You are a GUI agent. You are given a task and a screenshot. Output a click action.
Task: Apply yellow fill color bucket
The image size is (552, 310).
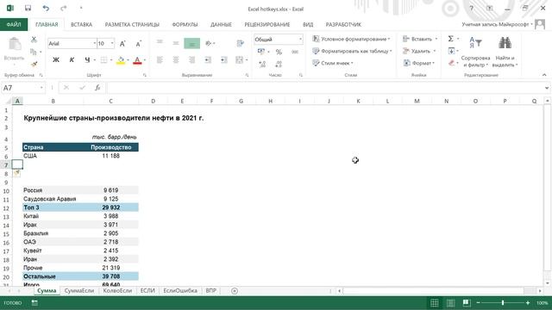click(121, 60)
